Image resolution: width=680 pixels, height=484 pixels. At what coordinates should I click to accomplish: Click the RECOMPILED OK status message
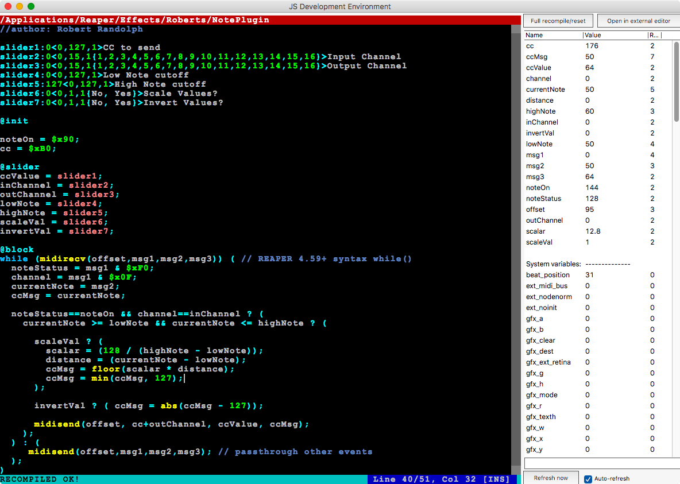(40, 479)
